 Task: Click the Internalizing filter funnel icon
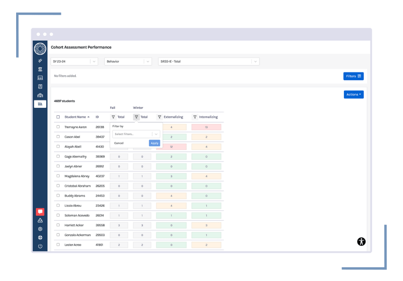click(x=195, y=117)
